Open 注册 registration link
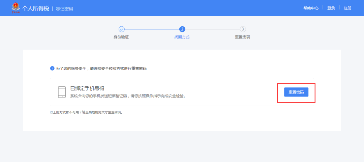Viewport: 364px width, 162px height. [x=347, y=8]
